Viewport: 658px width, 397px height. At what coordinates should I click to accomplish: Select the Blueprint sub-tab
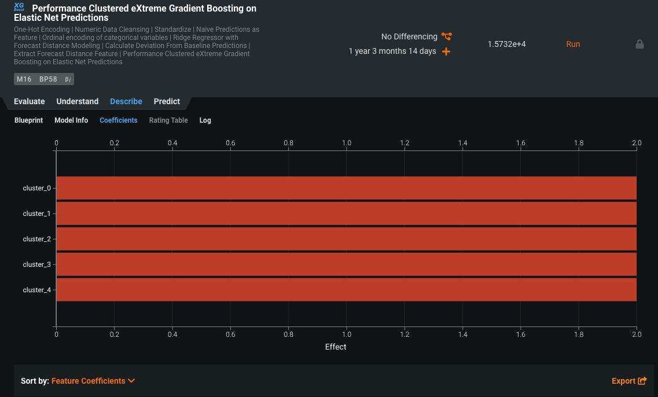pyautogui.click(x=29, y=120)
